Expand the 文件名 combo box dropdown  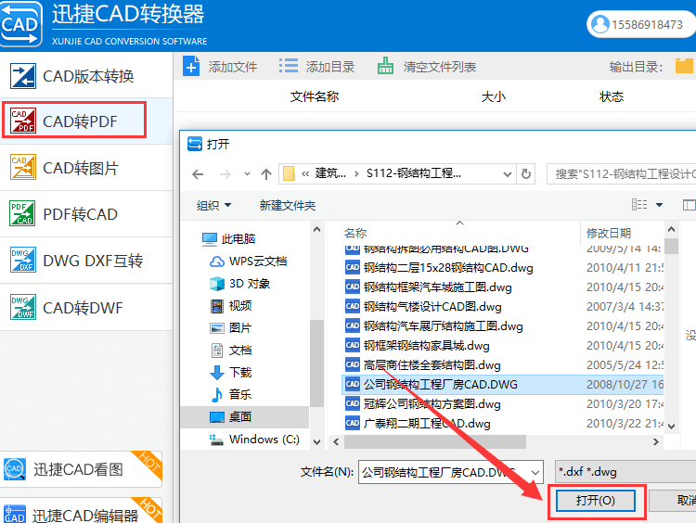click(x=535, y=472)
